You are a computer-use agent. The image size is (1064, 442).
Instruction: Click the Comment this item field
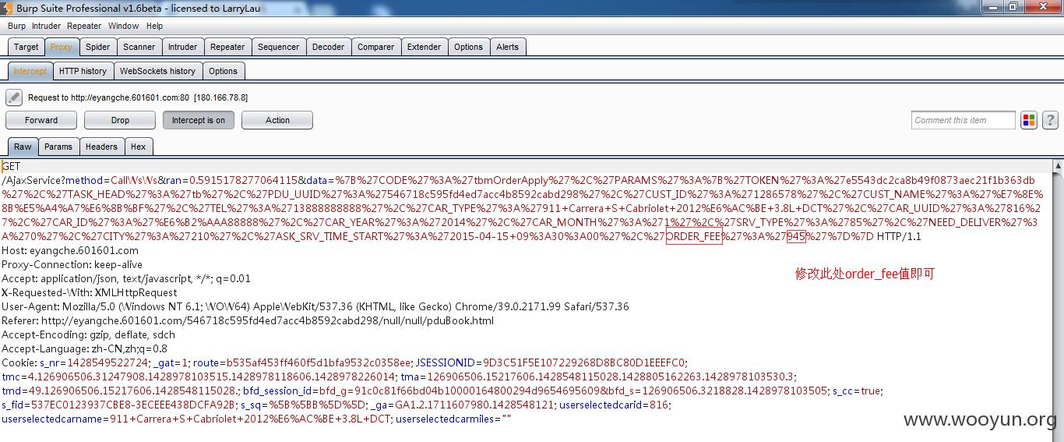[x=964, y=120]
